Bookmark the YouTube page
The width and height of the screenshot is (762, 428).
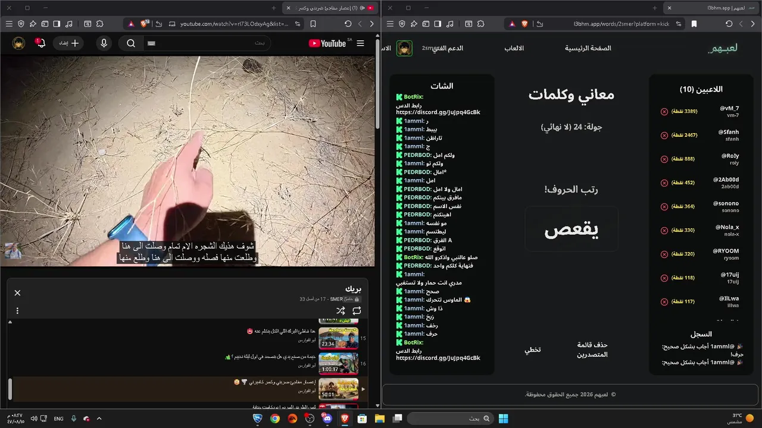click(313, 24)
